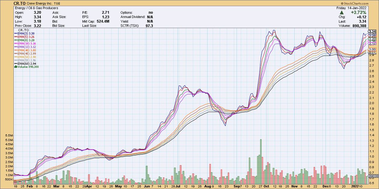Click the boxed 3.34 price tag on the right axis
Screen dimensions: 379x189
pyautogui.click(x=372, y=32)
